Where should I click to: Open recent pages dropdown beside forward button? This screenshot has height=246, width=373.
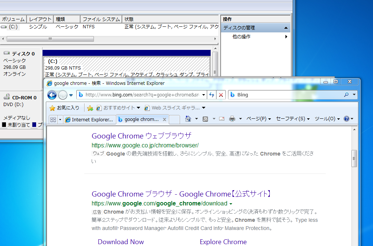71,95
